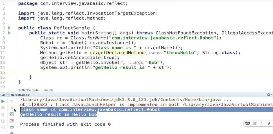
Task: Click main() in the breadcrumb bar
Action: coord(49,90)
